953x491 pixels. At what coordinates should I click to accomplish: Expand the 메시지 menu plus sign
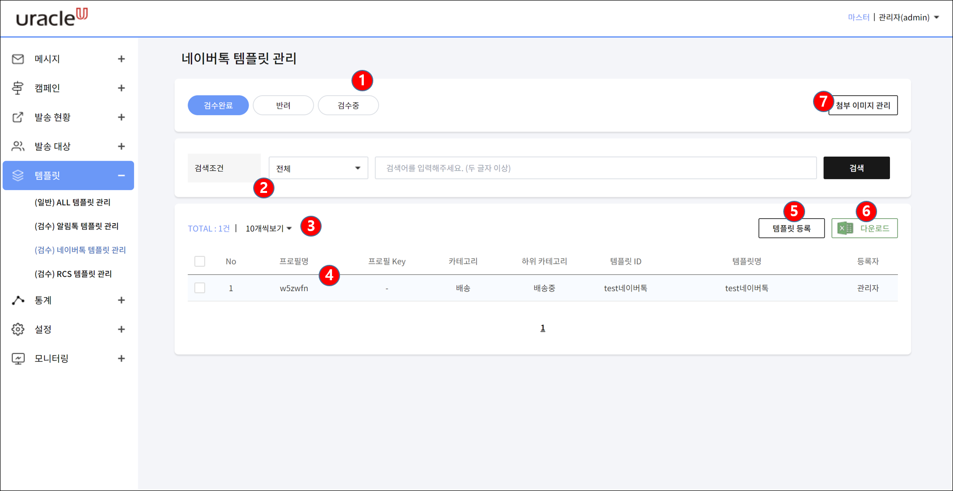pos(121,59)
